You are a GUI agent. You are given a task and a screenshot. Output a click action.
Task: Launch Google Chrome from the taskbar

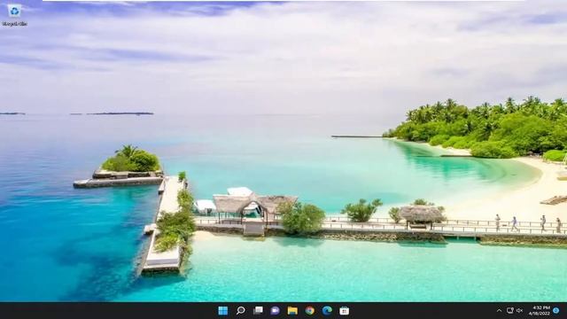(310, 311)
